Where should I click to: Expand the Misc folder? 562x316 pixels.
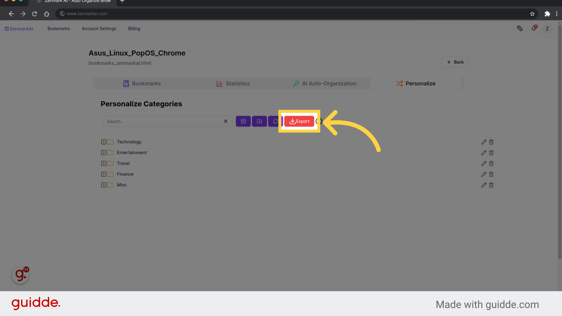[x=104, y=185]
